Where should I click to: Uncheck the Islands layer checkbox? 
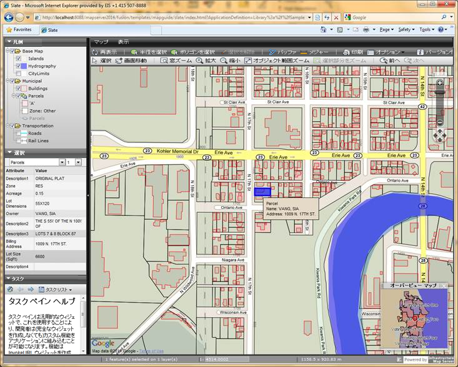click(18, 59)
